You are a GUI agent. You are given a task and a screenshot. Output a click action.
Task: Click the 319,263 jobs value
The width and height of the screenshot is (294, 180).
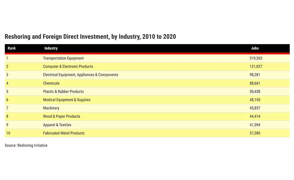click(x=256, y=58)
